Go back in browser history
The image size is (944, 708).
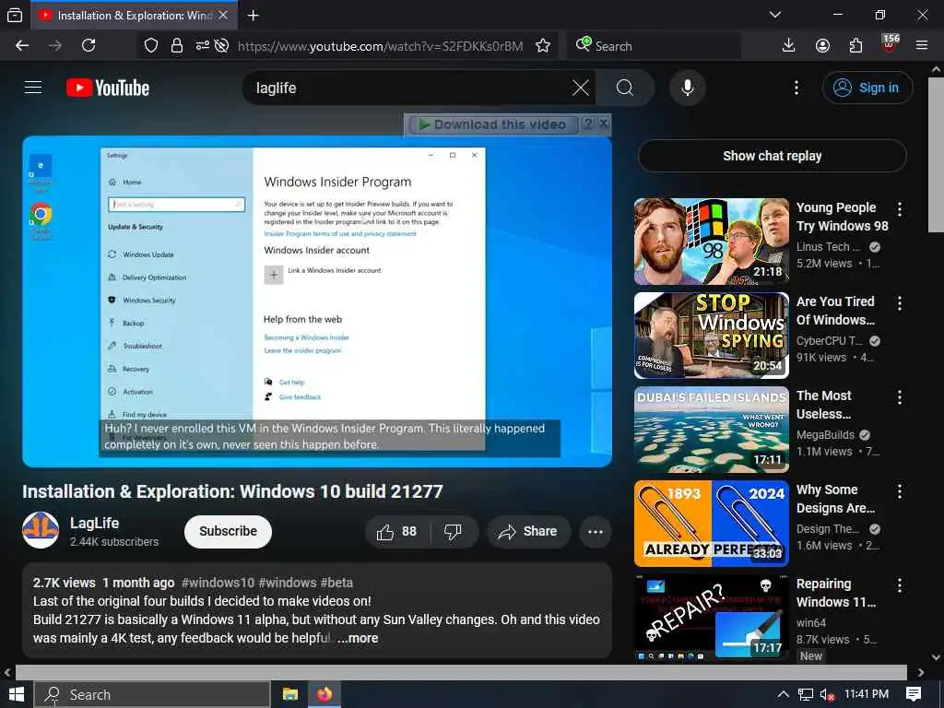coord(22,46)
